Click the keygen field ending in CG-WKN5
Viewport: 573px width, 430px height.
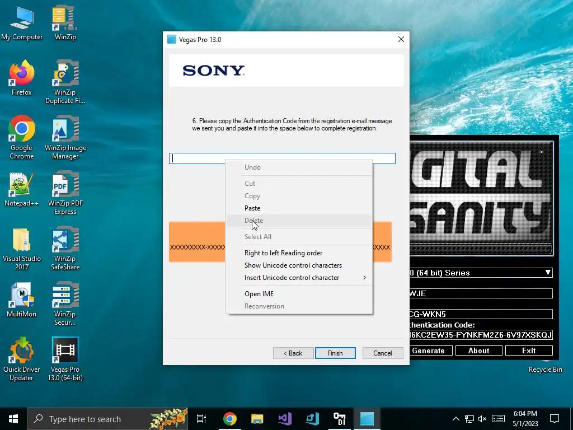(x=481, y=314)
